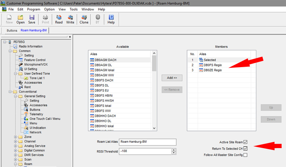286x167 pixels.
Task: Close the tree panel with the X
Action: coord(70,37)
